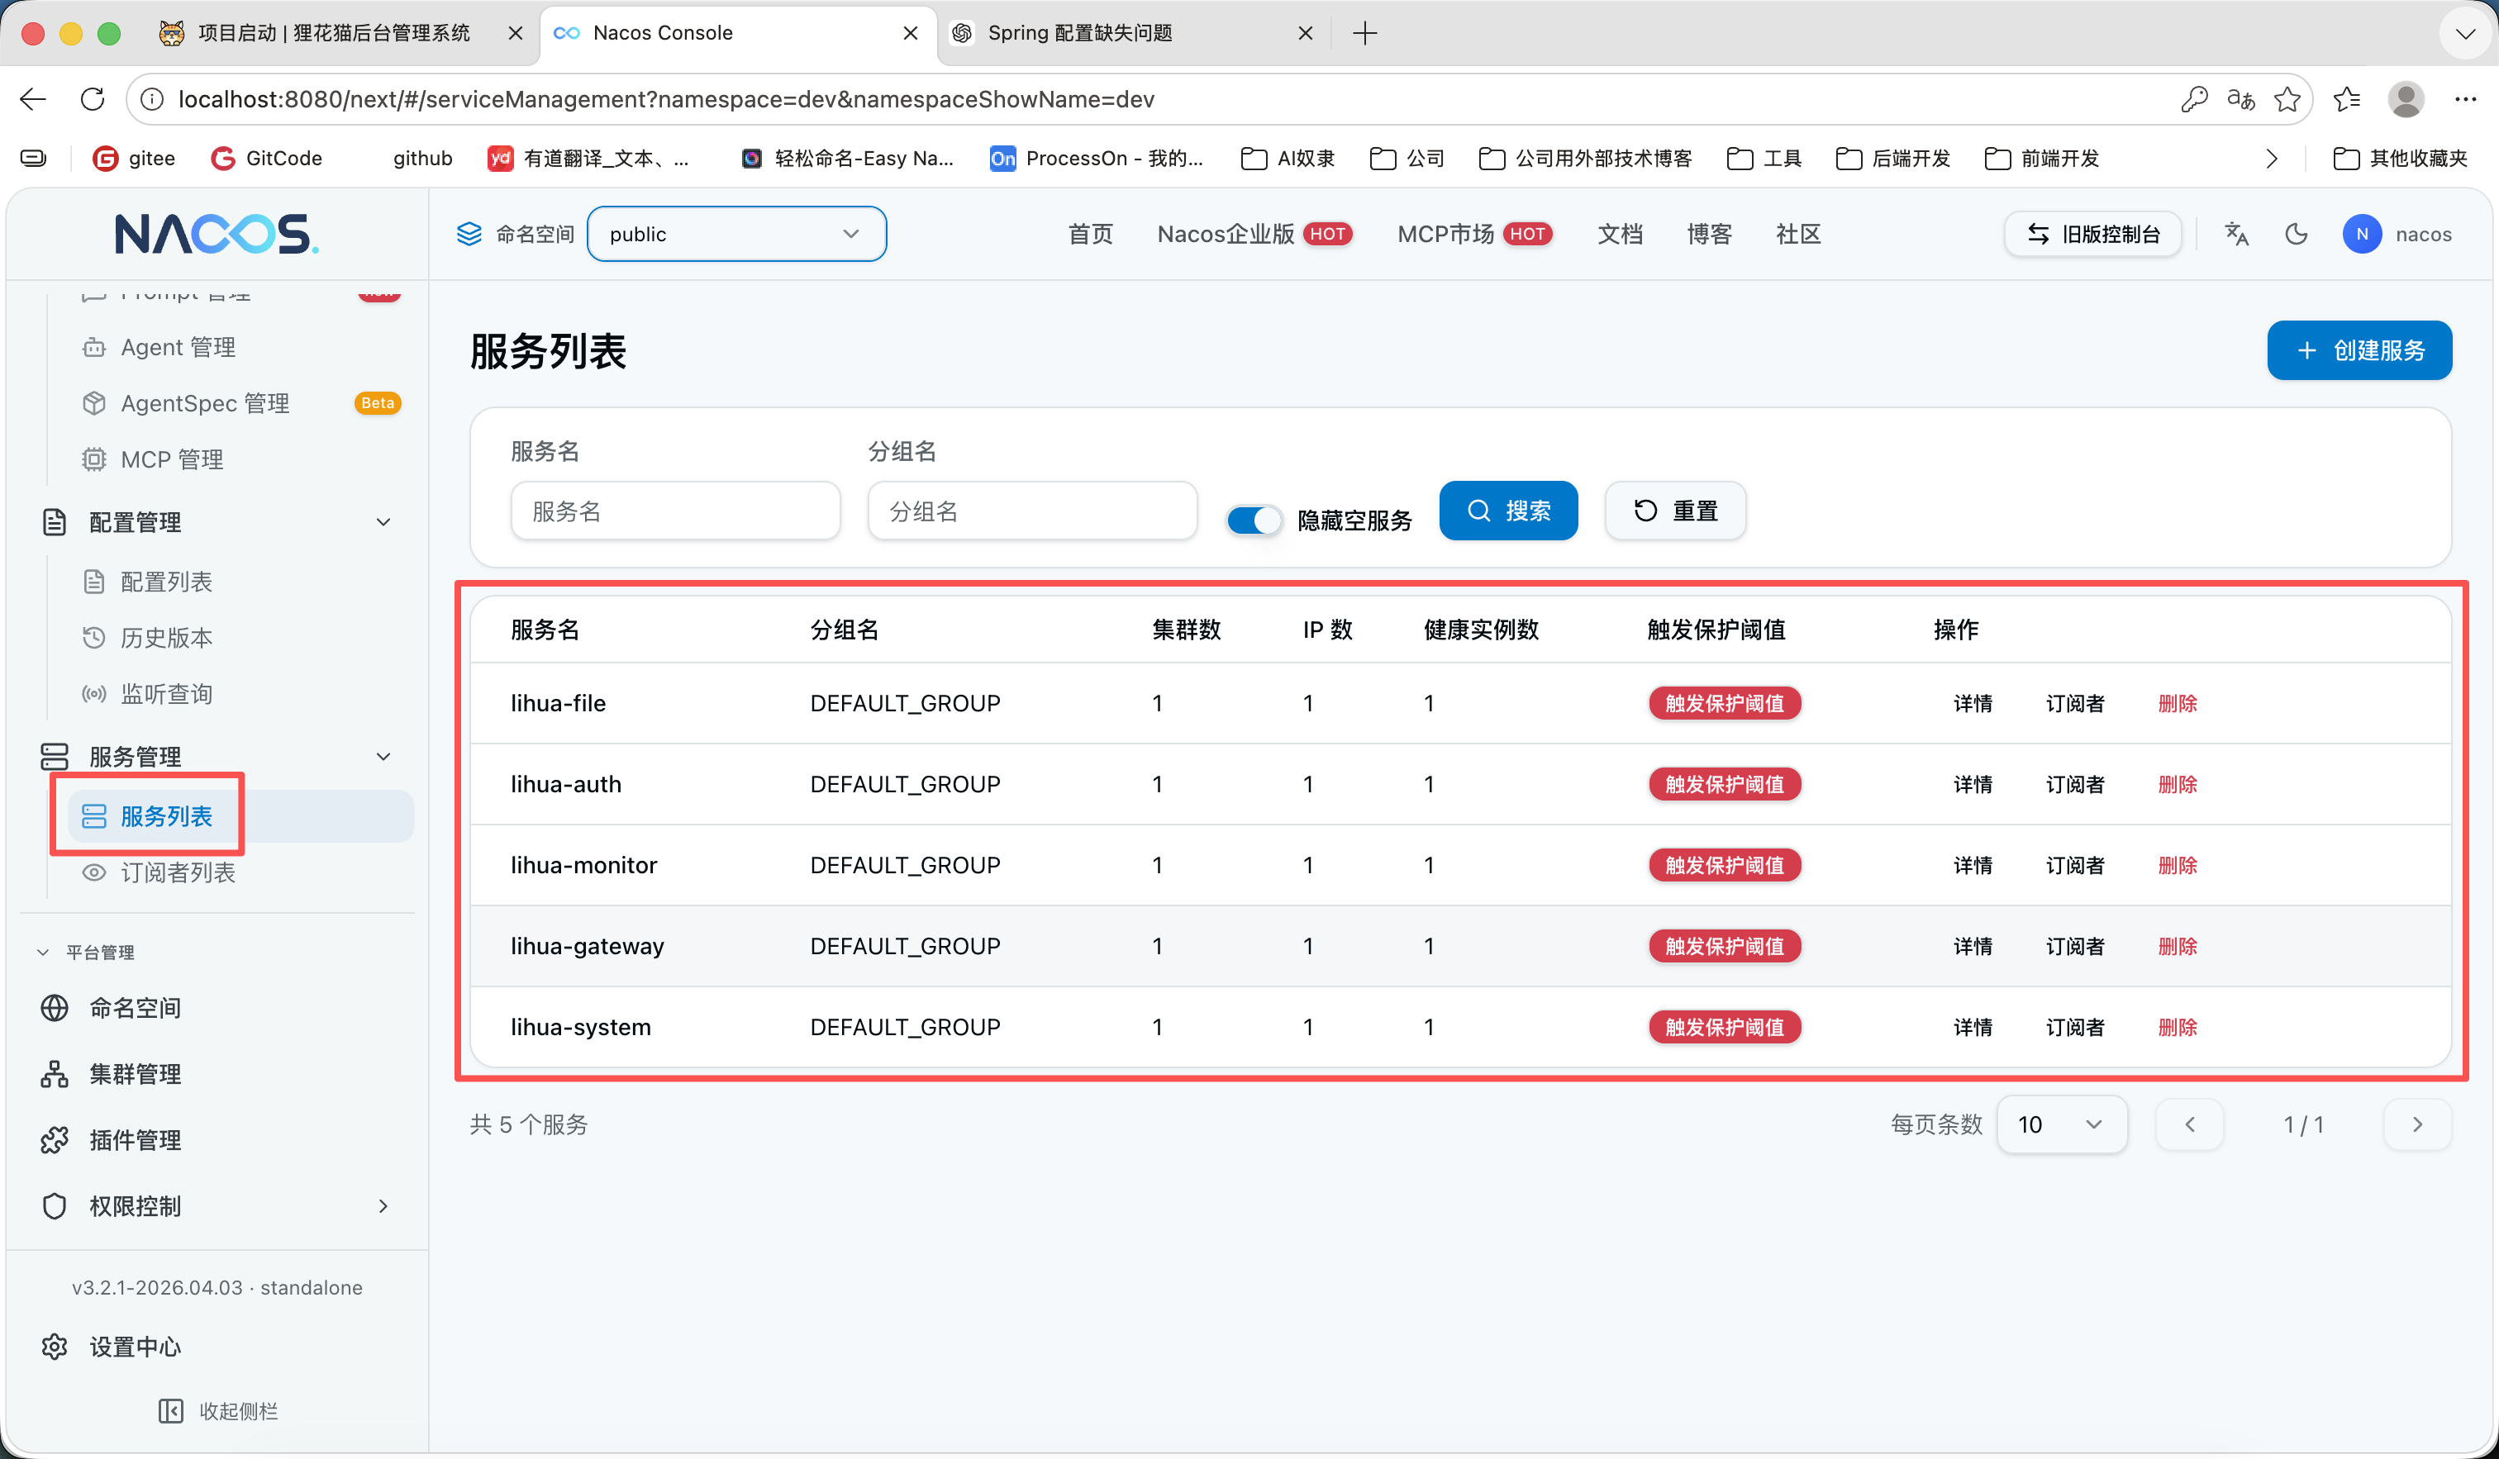Open 博客 in top navigation
The image size is (2499, 1459).
click(x=1709, y=234)
